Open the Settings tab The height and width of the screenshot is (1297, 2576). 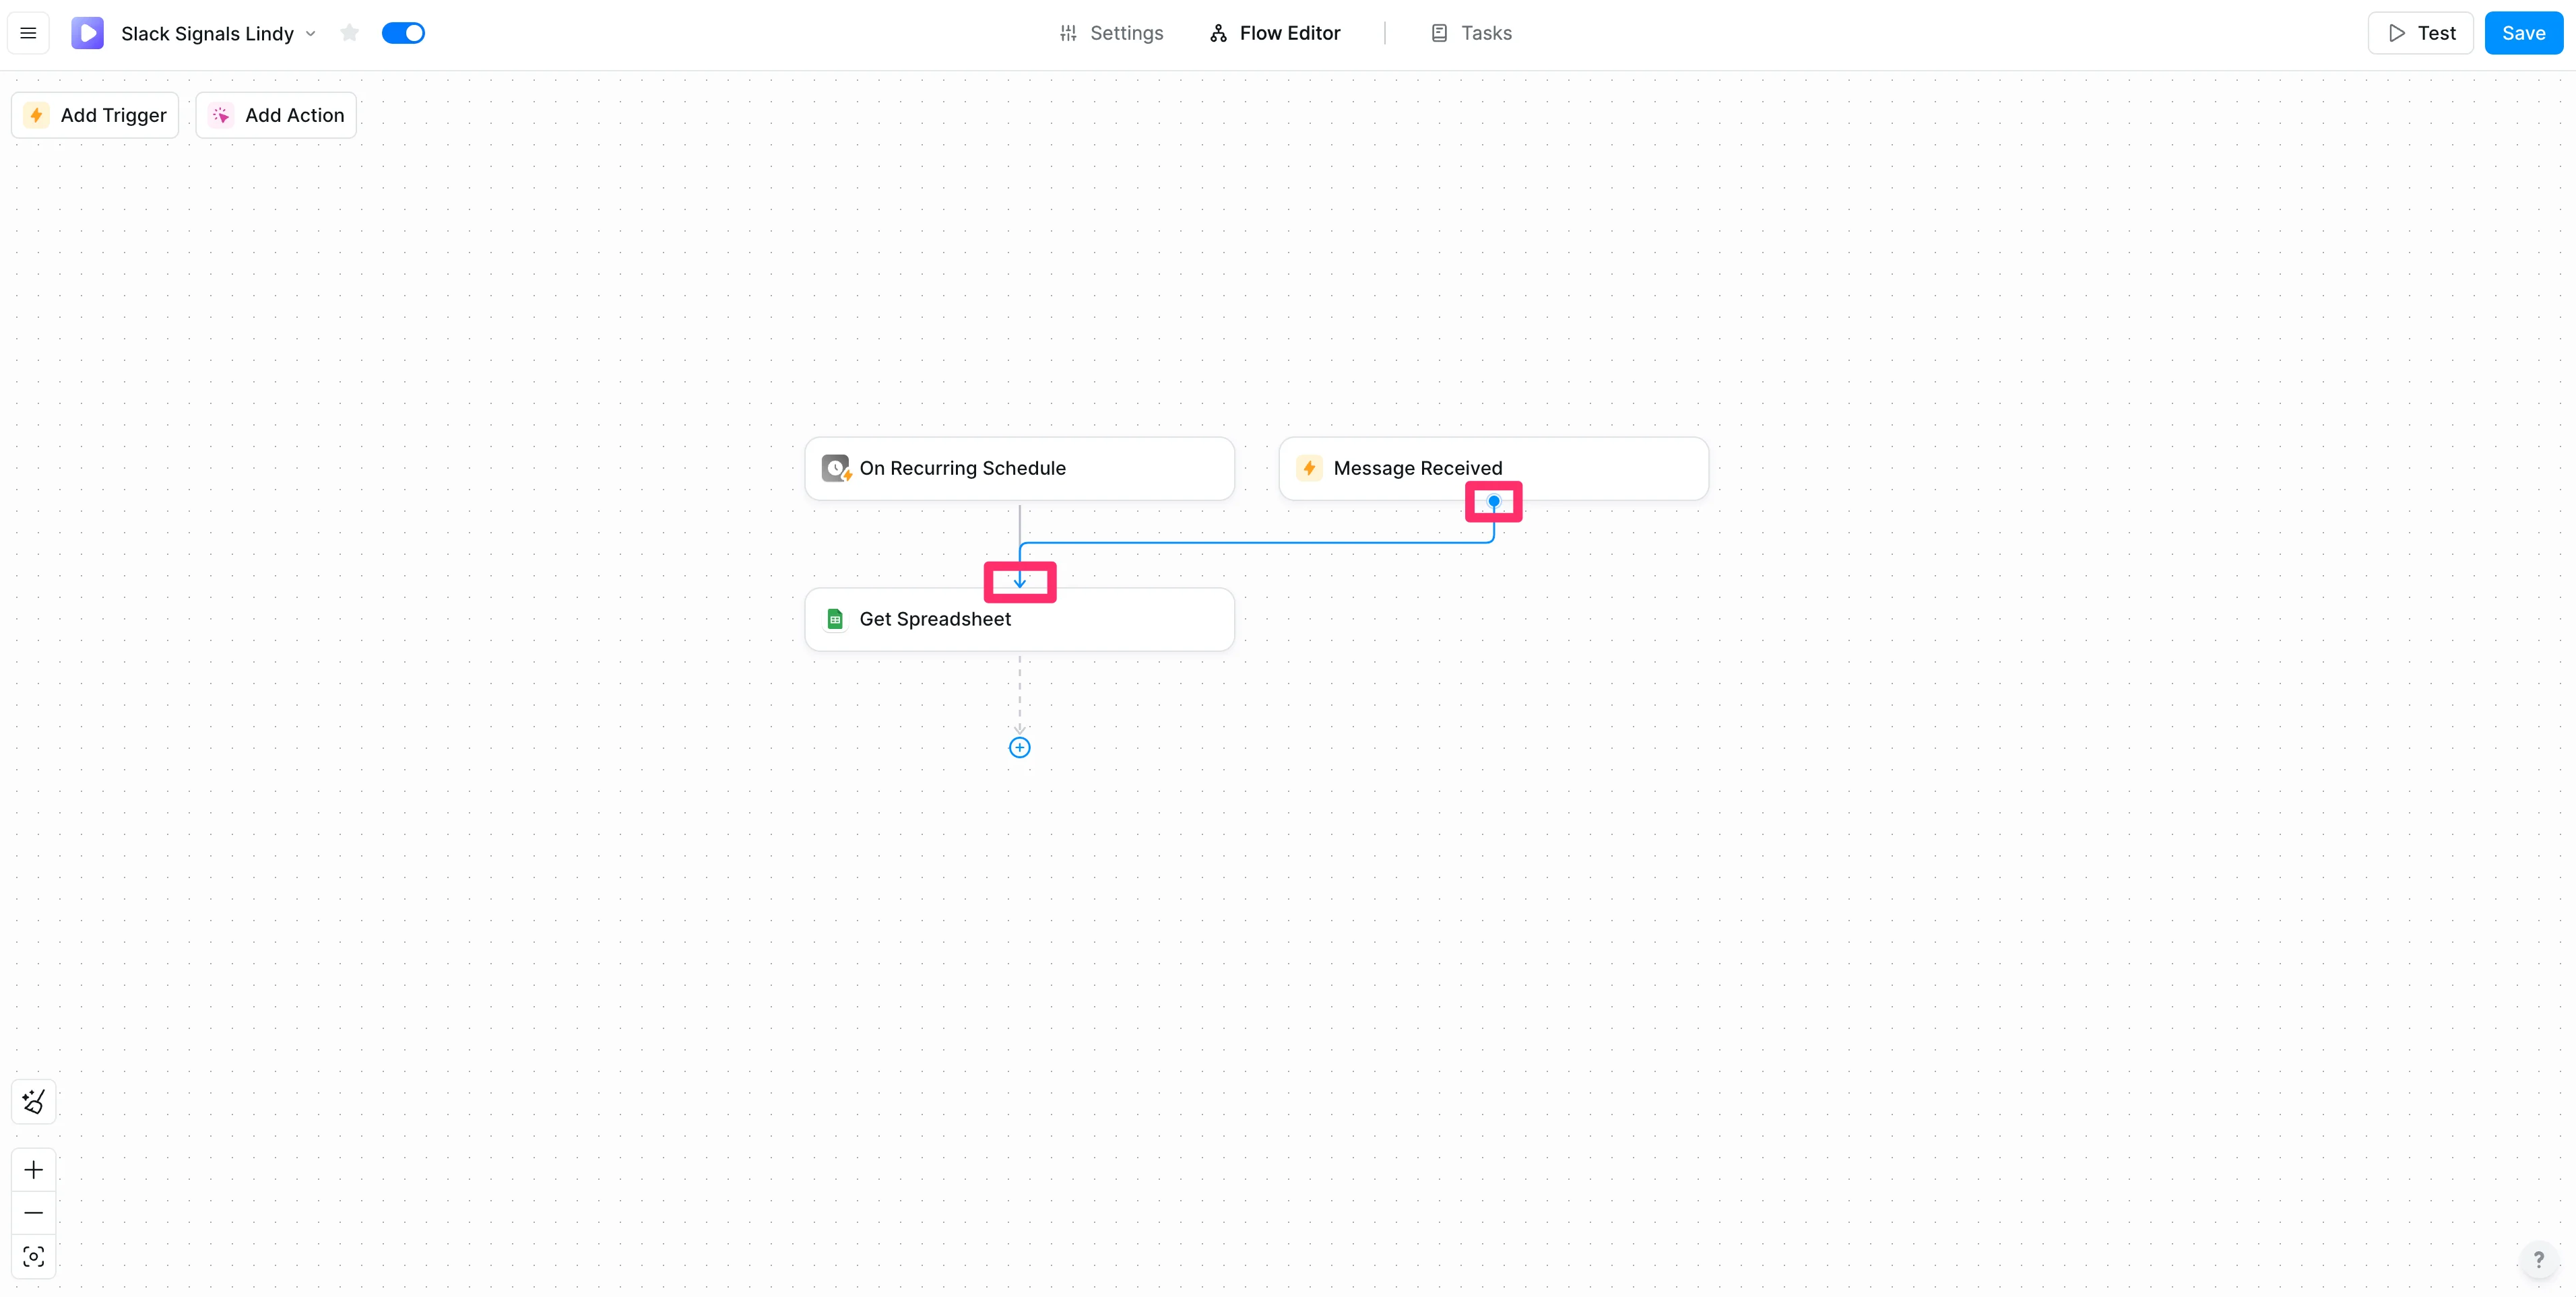1111,33
